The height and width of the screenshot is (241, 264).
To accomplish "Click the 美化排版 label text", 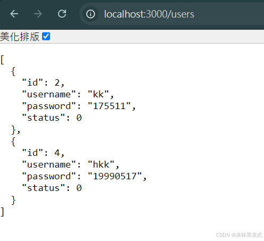I will [20, 37].
